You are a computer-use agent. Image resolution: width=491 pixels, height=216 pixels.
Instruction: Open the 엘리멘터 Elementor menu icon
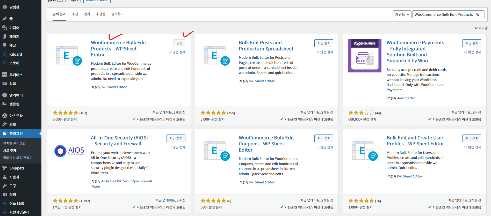(5, 95)
